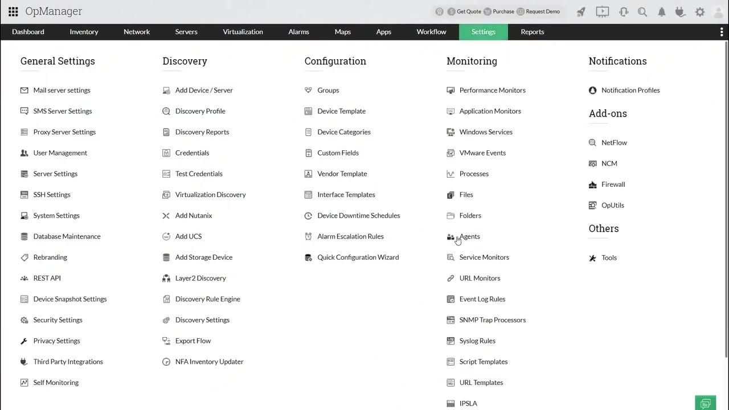Open Syslog Rules
This screenshot has width=729, height=410.
[477, 341]
